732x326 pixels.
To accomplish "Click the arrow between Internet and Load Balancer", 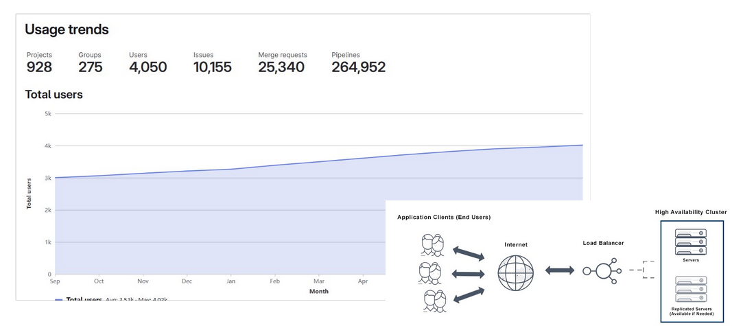I will click(559, 270).
